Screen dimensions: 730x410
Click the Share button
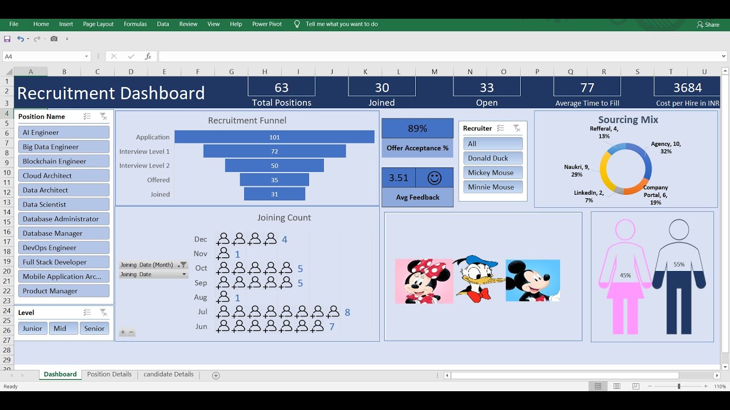[x=708, y=24]
